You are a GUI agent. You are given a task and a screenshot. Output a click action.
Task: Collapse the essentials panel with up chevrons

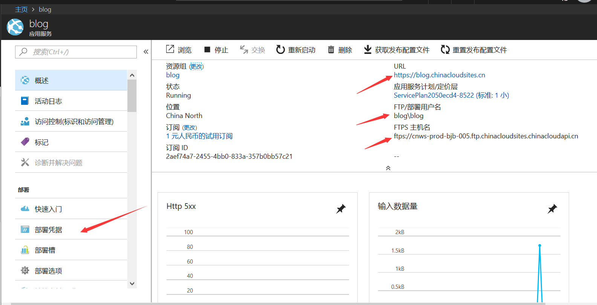pyautogui.click(x=388, y=168)
